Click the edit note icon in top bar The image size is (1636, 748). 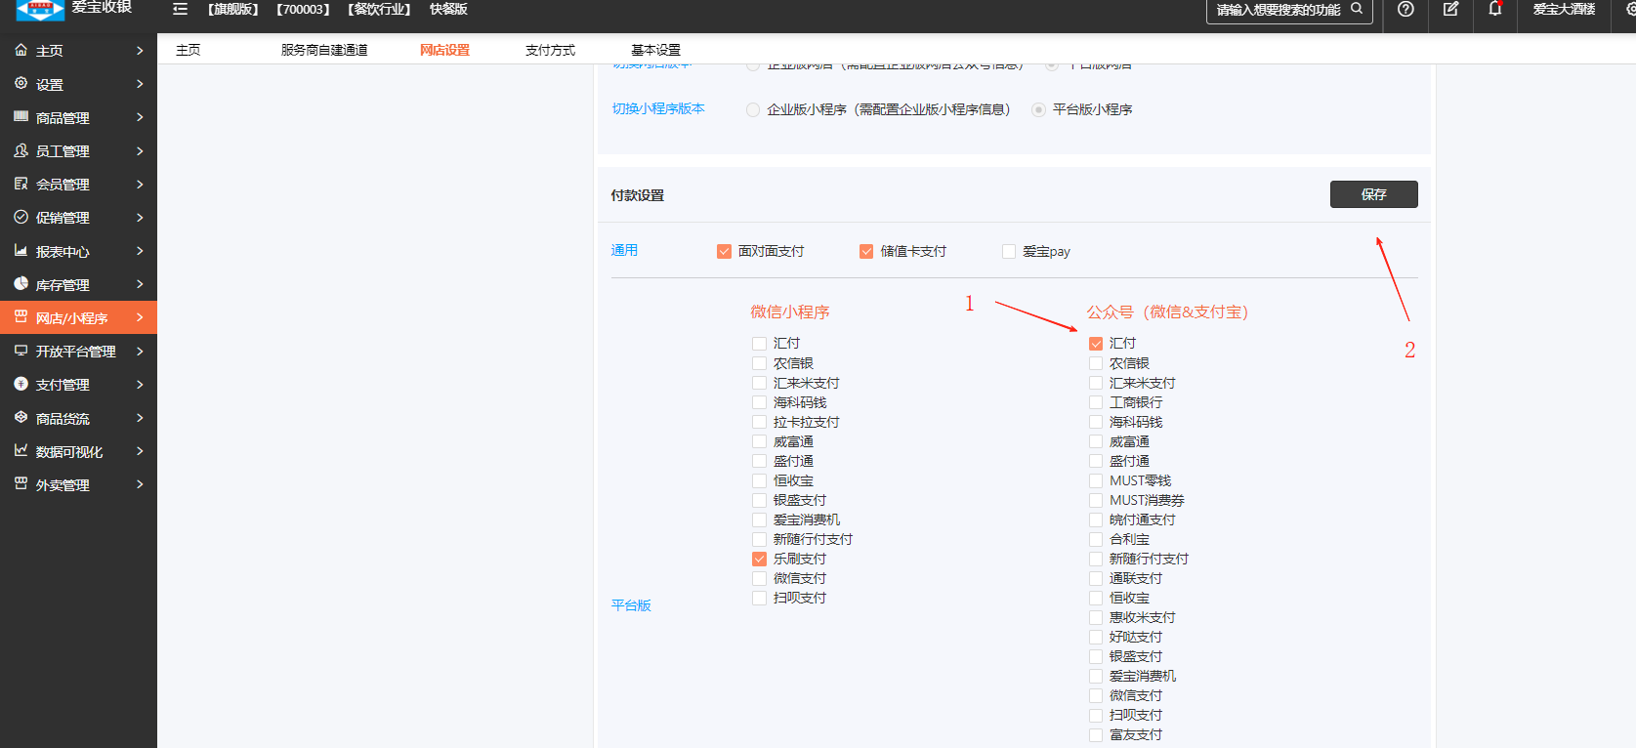(x=1450, y=9)
